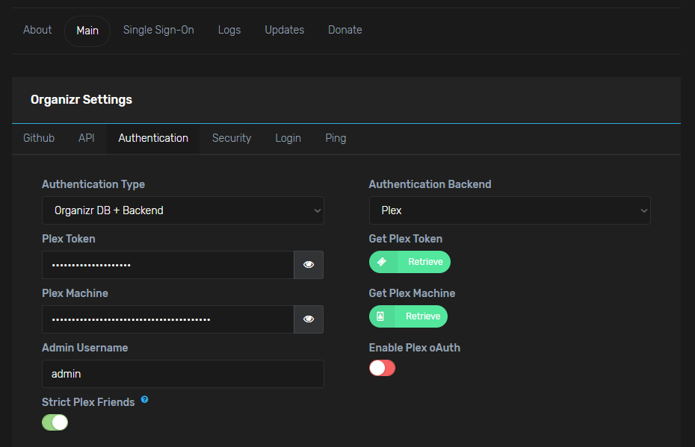Open the Updates section
Image resolution: width=695 pixels, height=447 pixels.
coord(285,30)
